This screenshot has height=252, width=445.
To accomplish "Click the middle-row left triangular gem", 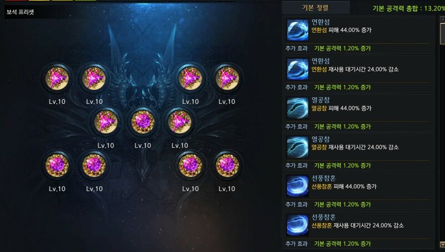I will 106,122.
